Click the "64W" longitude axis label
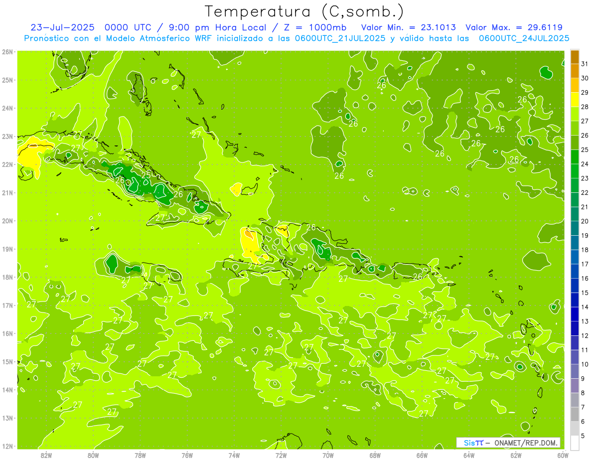 click(x=469, y=455)
